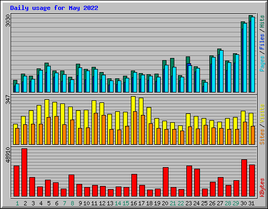The height and width of the screenshot is (209, 268).
Task: Select the 'Visits' legend label
Action: (262, 113)
